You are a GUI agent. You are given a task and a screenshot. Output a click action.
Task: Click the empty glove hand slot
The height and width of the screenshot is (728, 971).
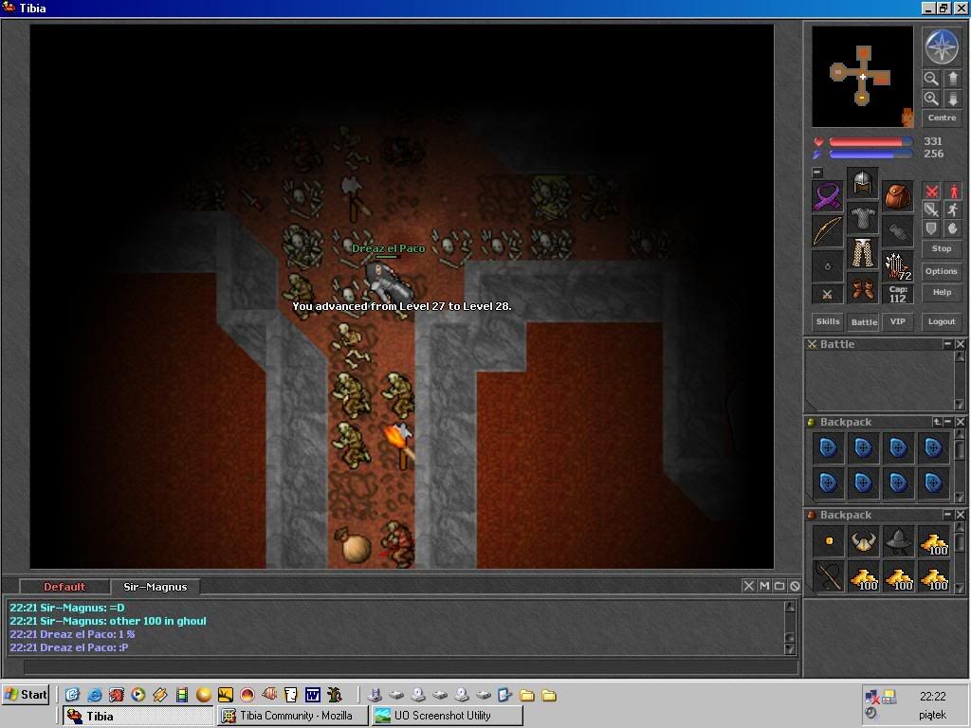(x=898, y=231)
